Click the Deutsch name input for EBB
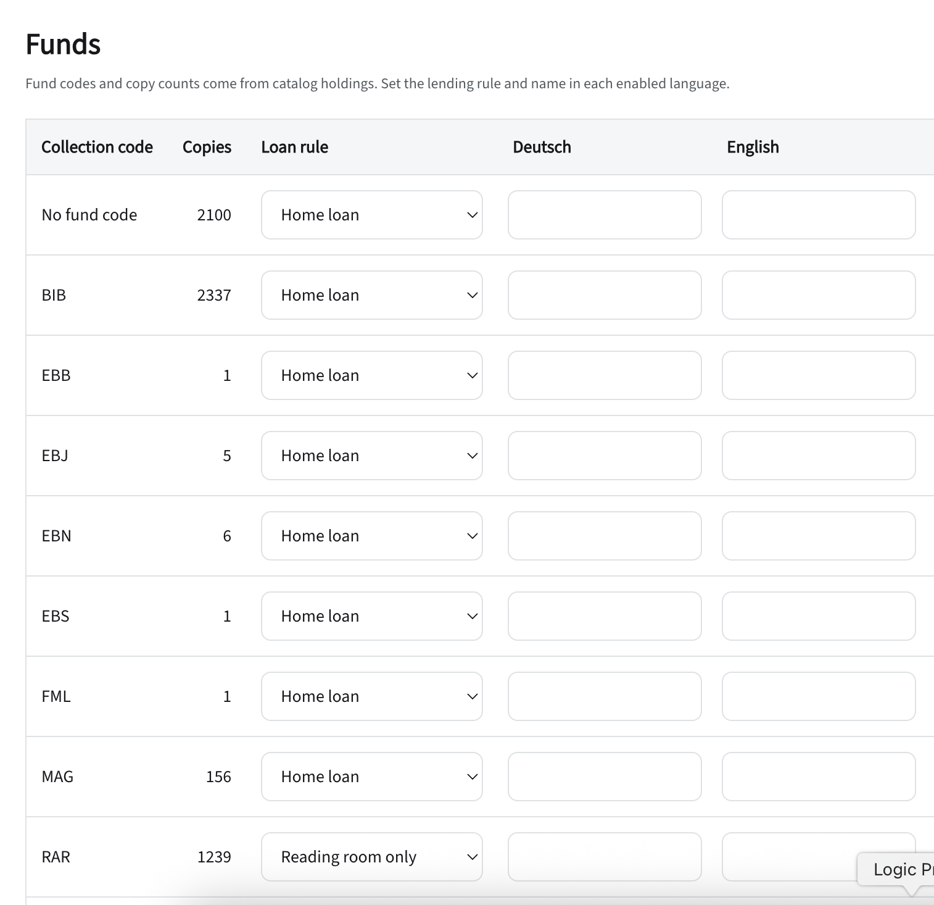The height and width of the screenshot is (905, 934). coord(605,375)
